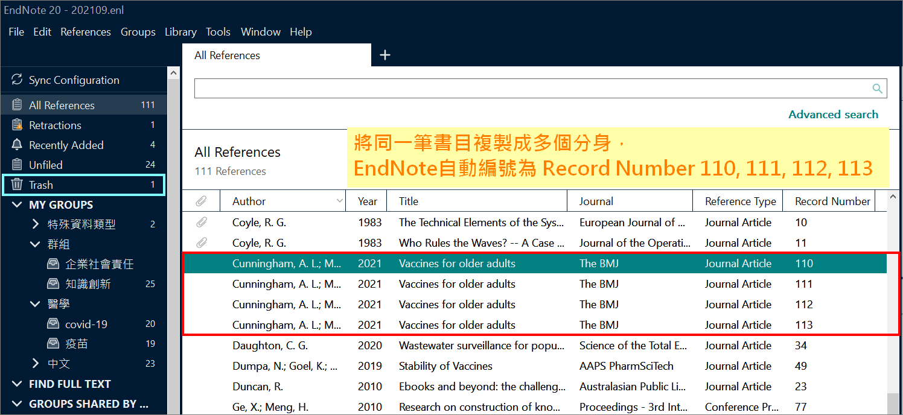Select the 企業社會責任 group

click(x=84, y=264)
